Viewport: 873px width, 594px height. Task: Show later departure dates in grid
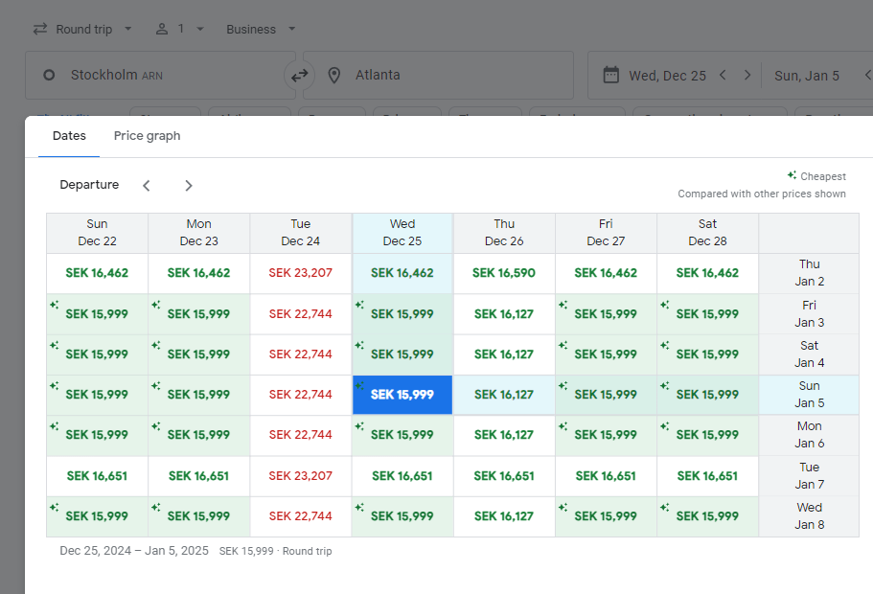(x=189, y=186)
